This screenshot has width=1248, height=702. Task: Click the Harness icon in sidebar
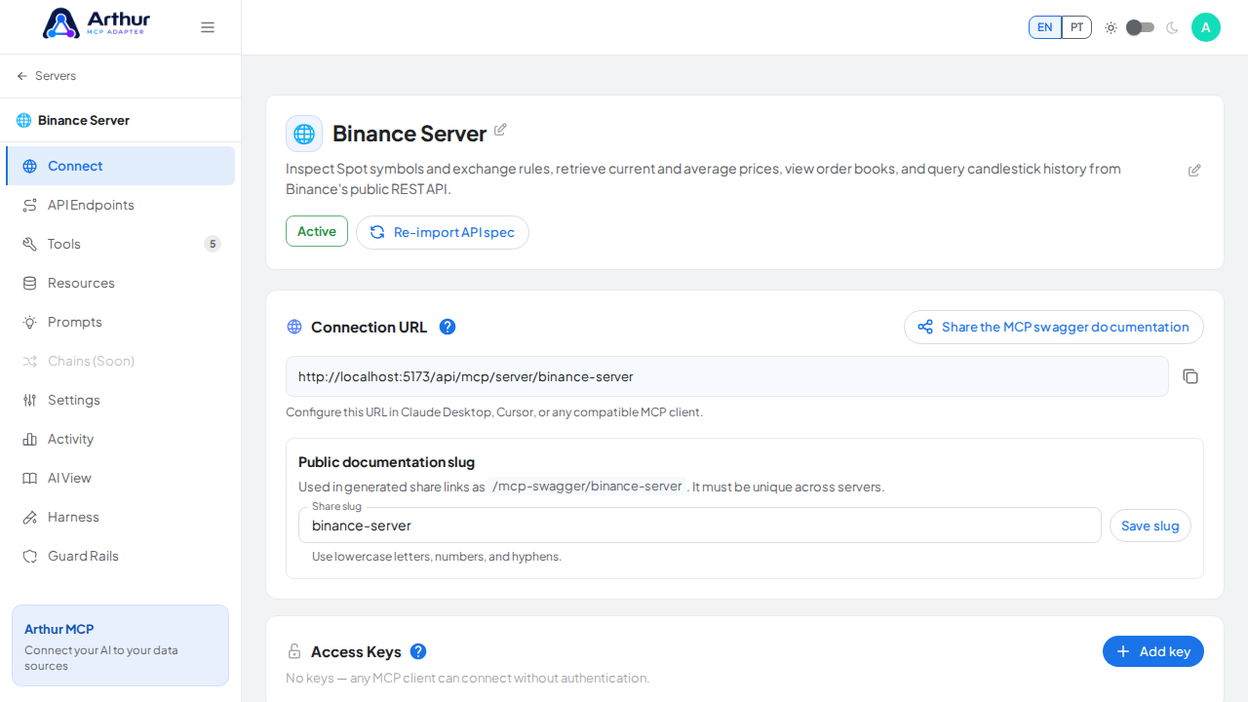click(x=30, y=518)
